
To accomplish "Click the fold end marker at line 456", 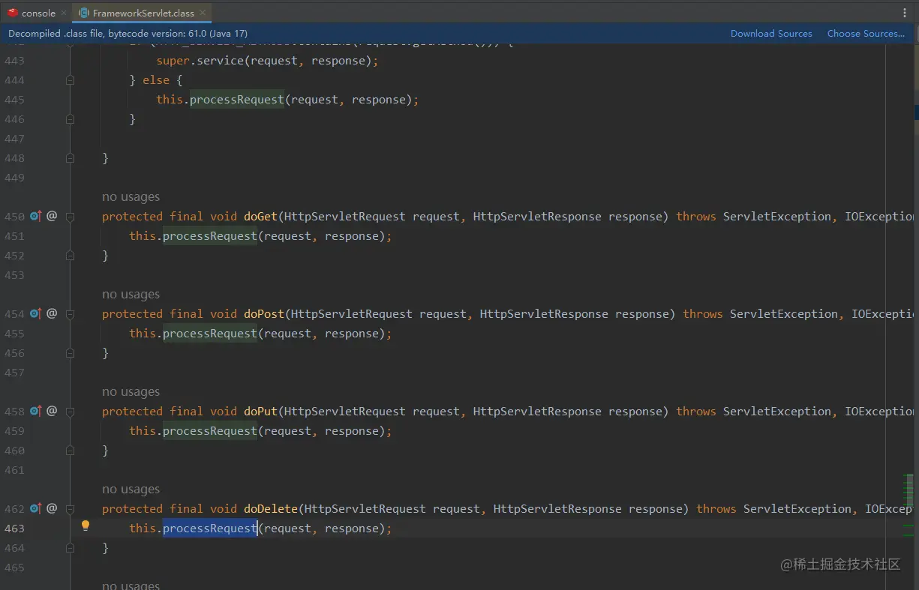I will tap(70, 353).
